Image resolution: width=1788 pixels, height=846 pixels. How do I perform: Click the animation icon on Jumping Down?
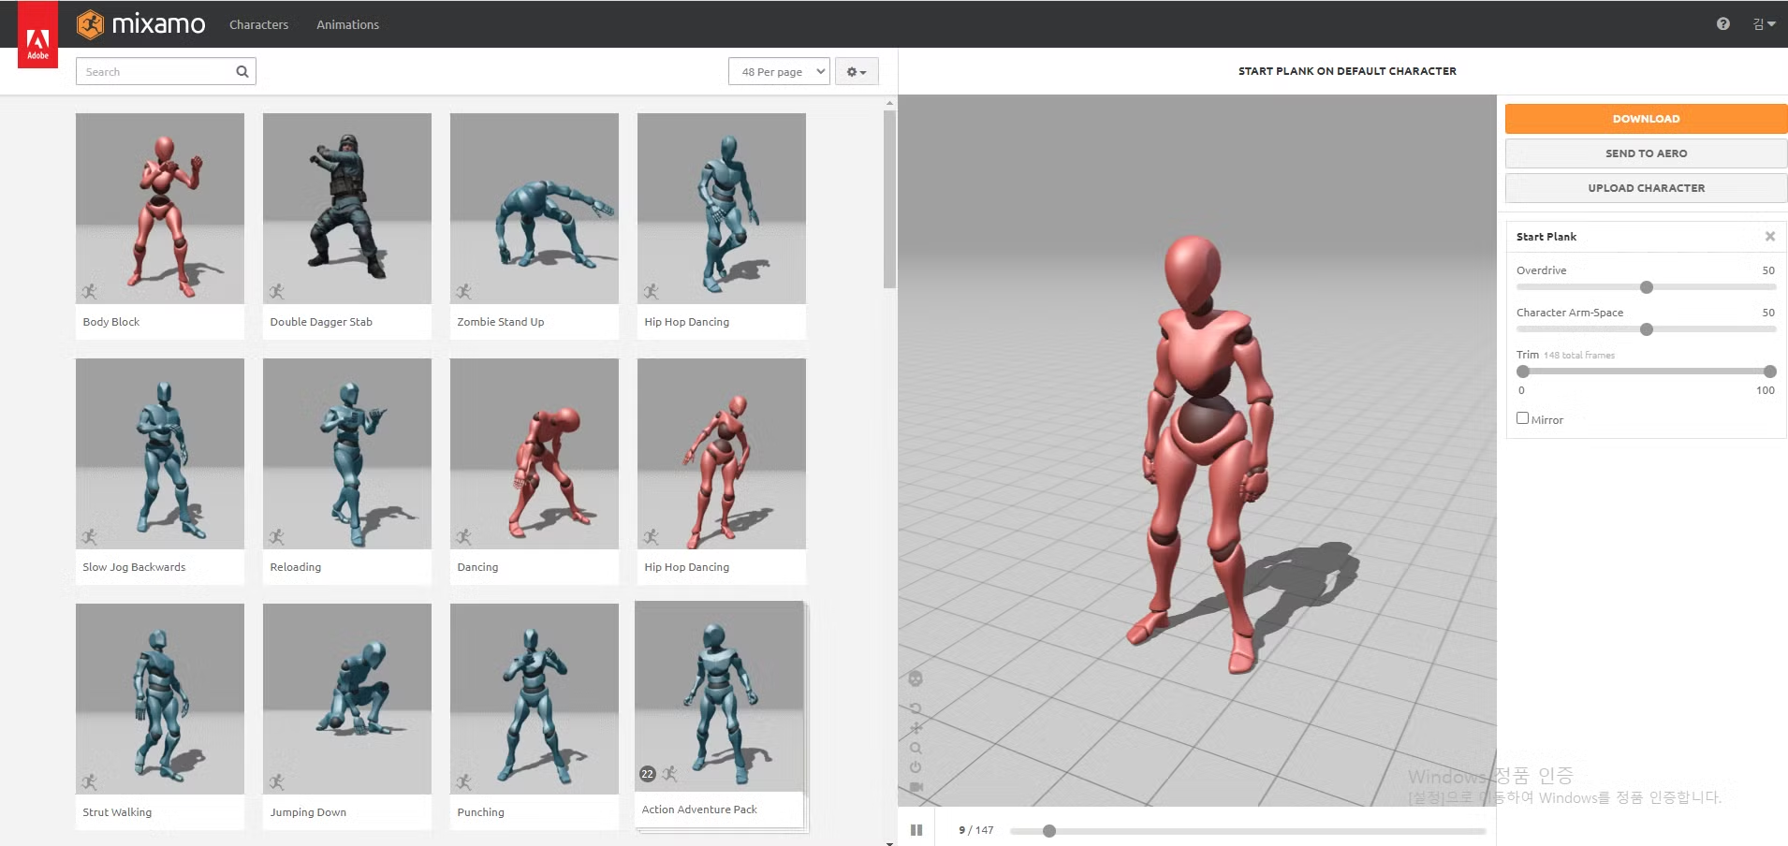[x=276, y=781]
